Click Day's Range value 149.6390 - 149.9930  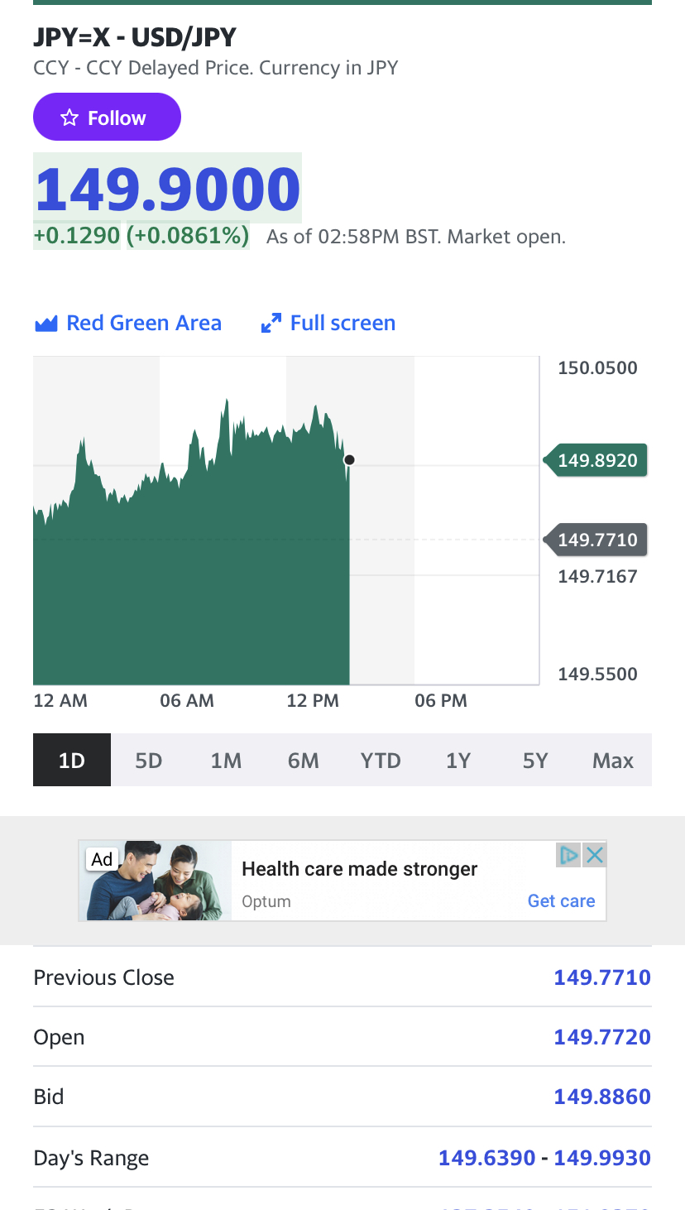[544, 1157]
